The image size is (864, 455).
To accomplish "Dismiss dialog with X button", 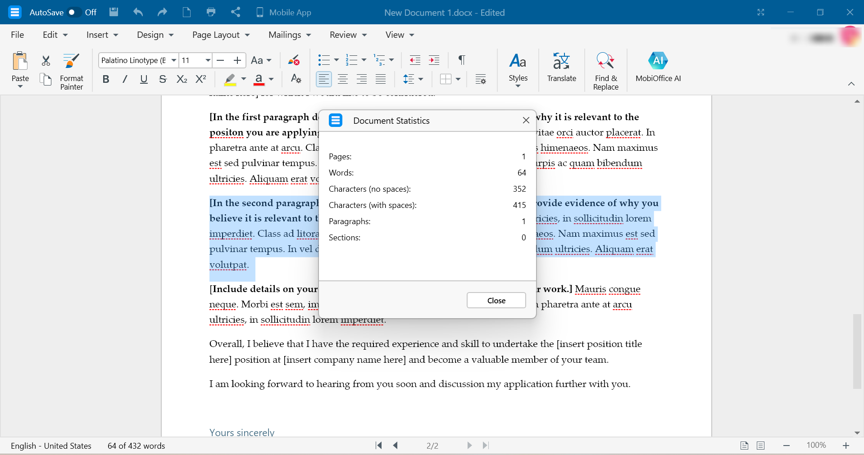I will click(x=526, y=120).
